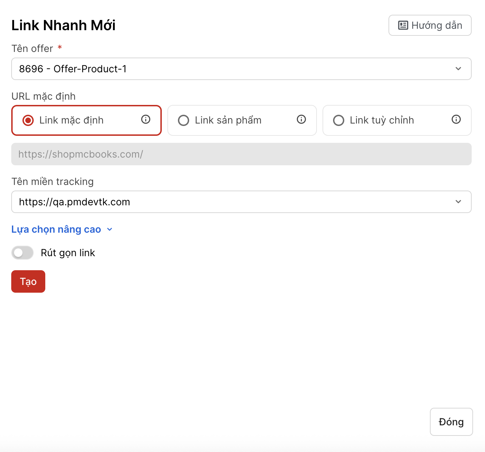Click the down arrow of the tracking domain field
485x452 pixels.
(458, 202)
